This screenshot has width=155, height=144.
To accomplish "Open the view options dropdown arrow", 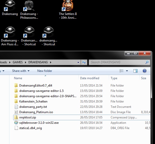I will [127, 71].
